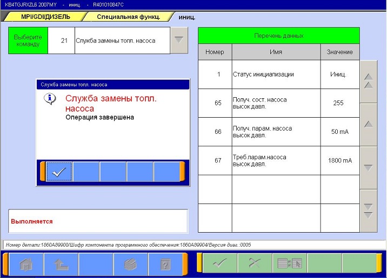The image size is (387, 278).
Task: Click the Выберите команду label button
Action: click(28, 40)
